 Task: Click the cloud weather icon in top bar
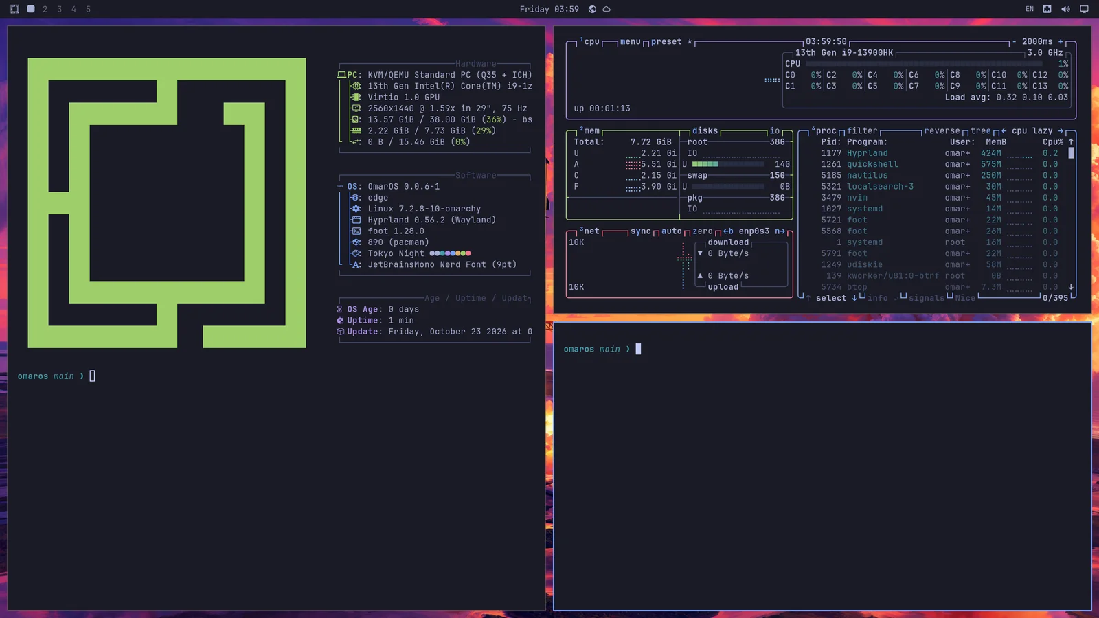point(607,9)
